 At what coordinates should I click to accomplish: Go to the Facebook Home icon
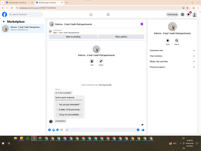(x=91, y=14)
